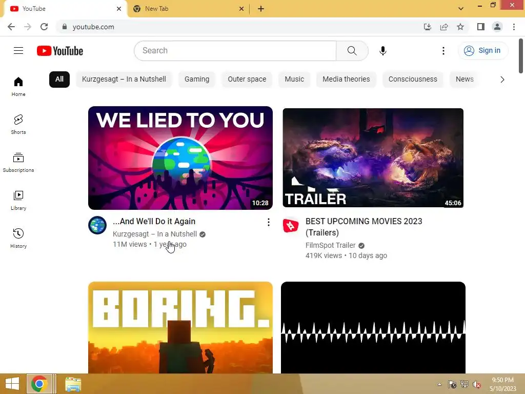
Task: Select the Music chip
Action: pos(294,80)
